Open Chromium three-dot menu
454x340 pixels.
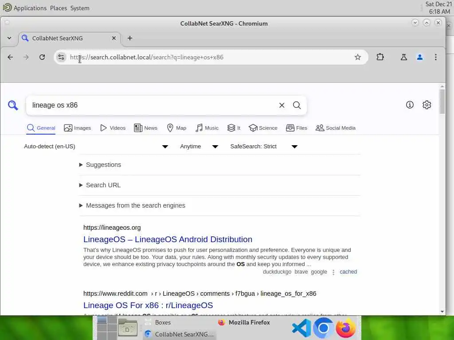click(x=435, y=57)
